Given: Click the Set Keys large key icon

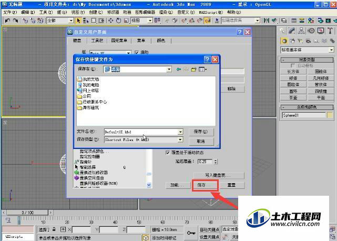Looking at the screenshot, I should [x=191, y=233].
